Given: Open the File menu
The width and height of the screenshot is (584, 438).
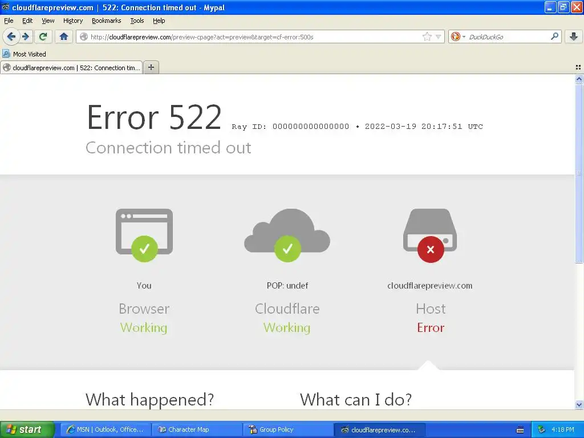Looking at the screenshot, I should (x=9, y=21).
